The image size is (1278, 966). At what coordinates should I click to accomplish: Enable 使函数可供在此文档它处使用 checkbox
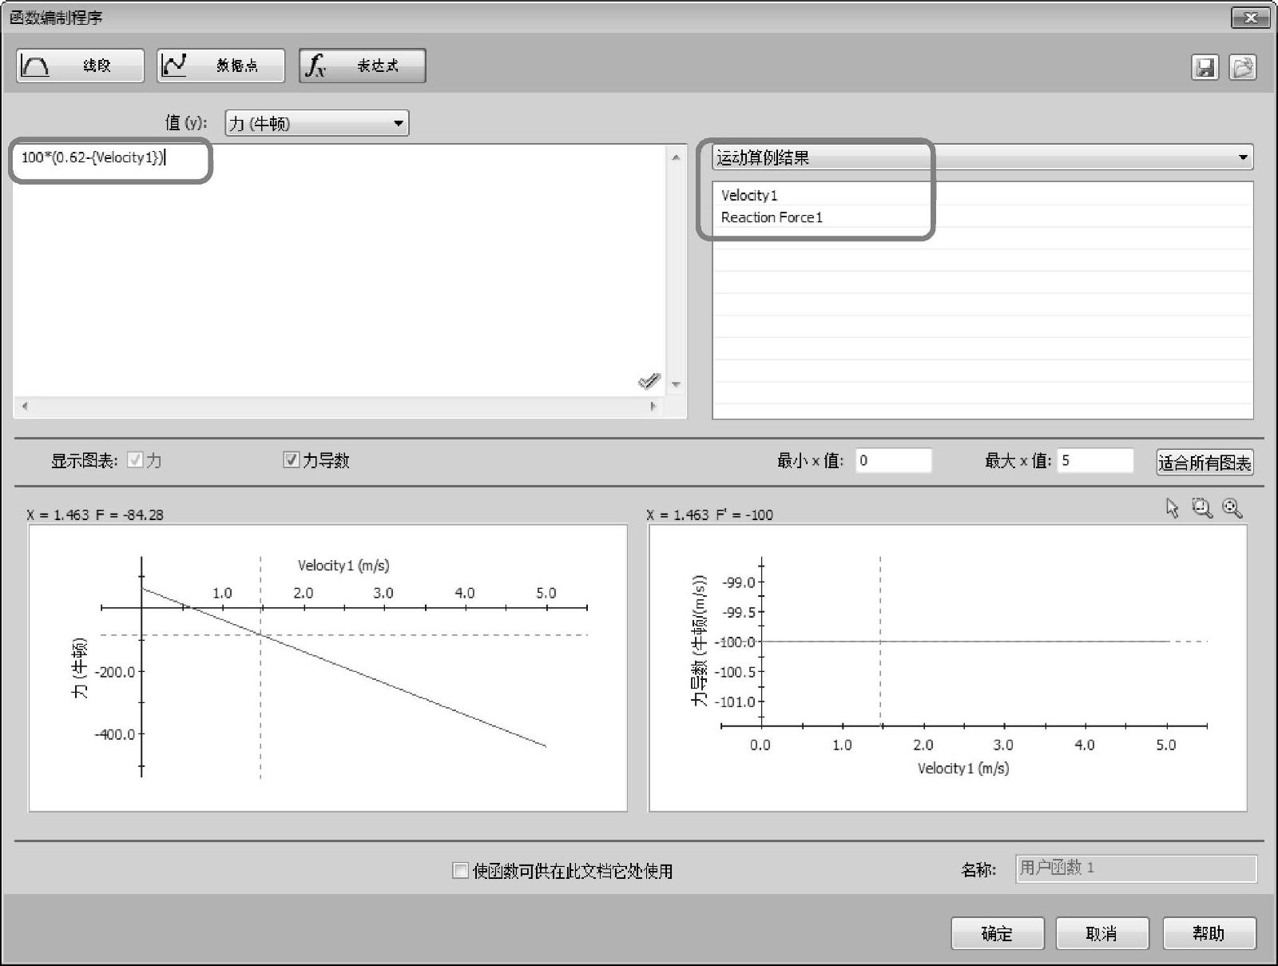point(460,870)
